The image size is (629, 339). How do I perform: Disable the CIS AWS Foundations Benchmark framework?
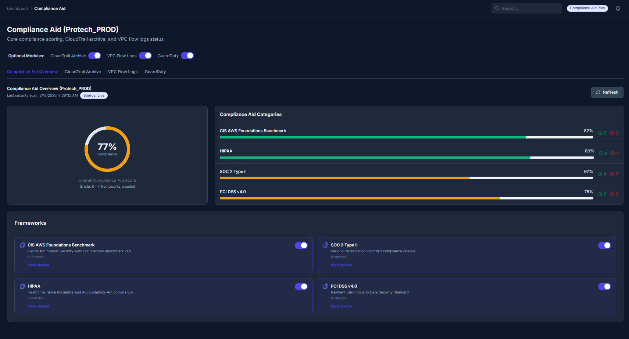301,245
